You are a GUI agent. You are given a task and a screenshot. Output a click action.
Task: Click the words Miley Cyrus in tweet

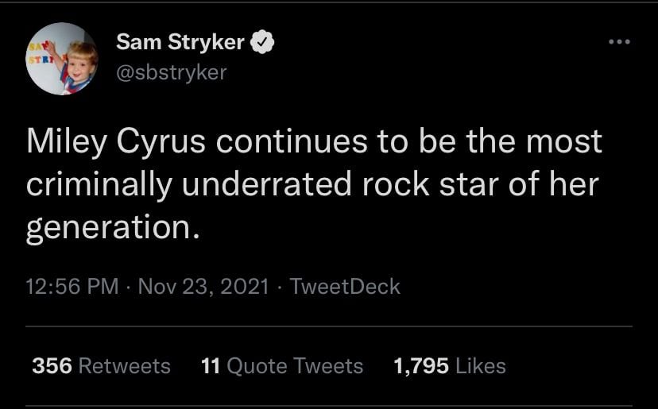click(x=116, y=143)
